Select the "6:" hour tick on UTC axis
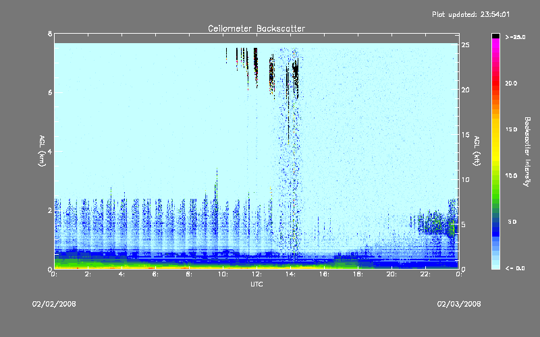Image resolution: width=540 pixels, height=337 pixels. (x=155, y=274)
